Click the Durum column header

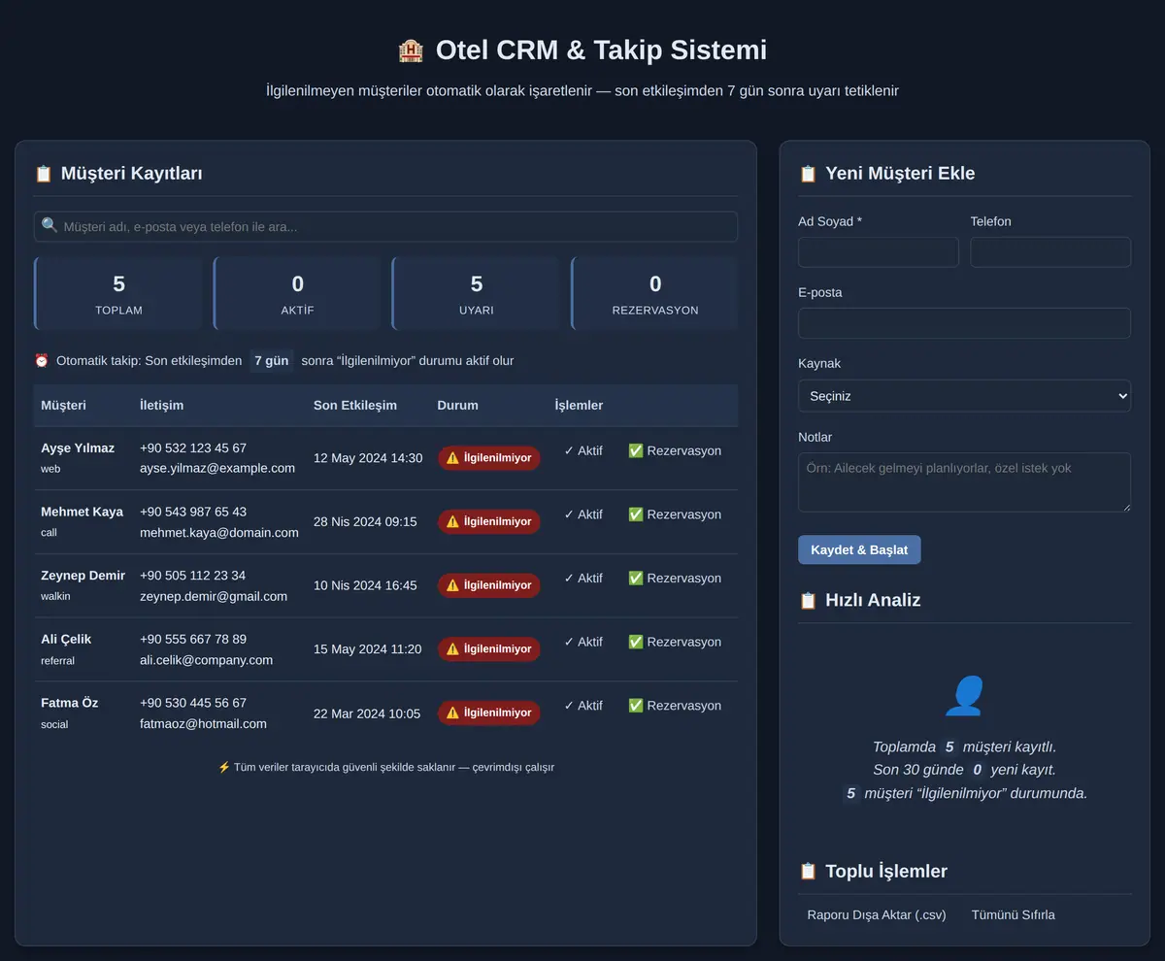457,406
